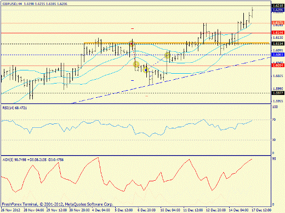
Task: Select the yellow circle marker near 1.6083 line
Action: [167, 55]
